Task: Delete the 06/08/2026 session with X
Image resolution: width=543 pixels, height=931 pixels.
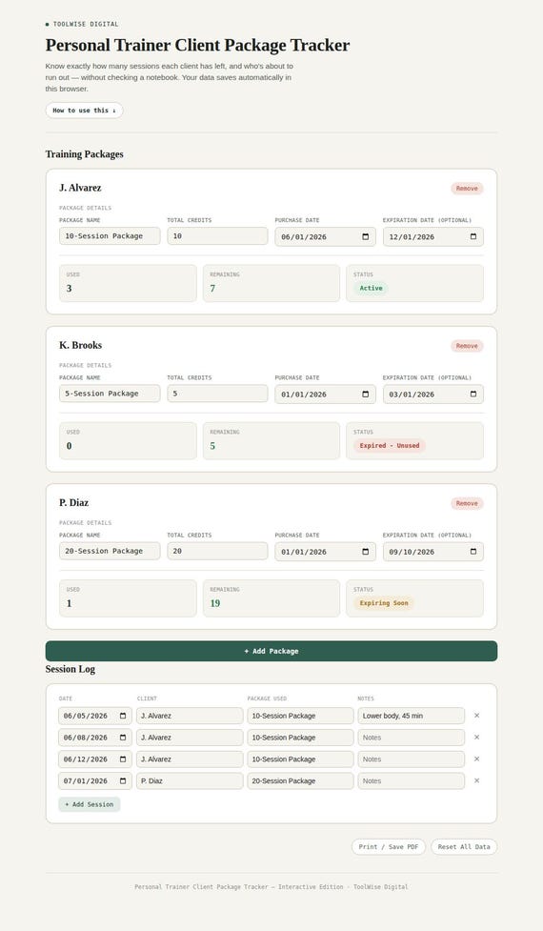Action: 476,738
